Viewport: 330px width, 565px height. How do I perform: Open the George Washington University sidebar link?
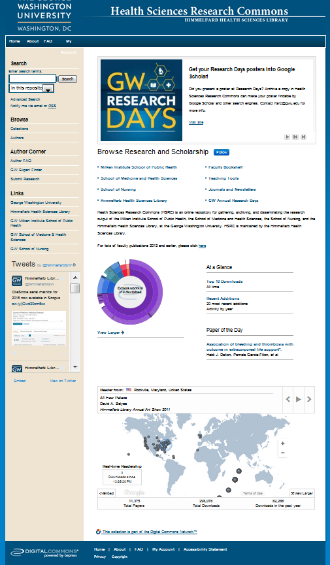[x=36, y=202]
